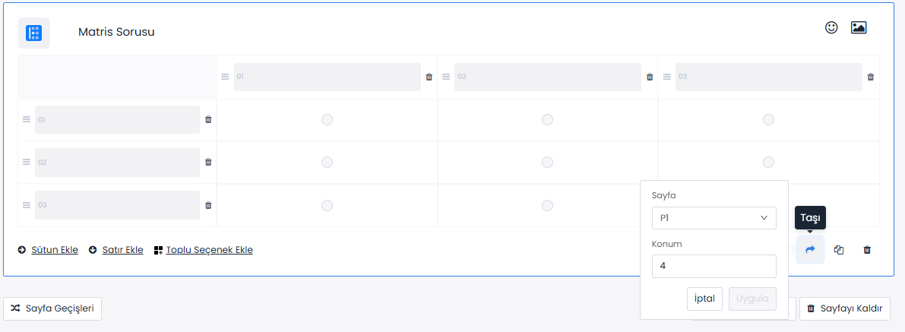Open the Sayfa P1 dropdown

point(714,218)
